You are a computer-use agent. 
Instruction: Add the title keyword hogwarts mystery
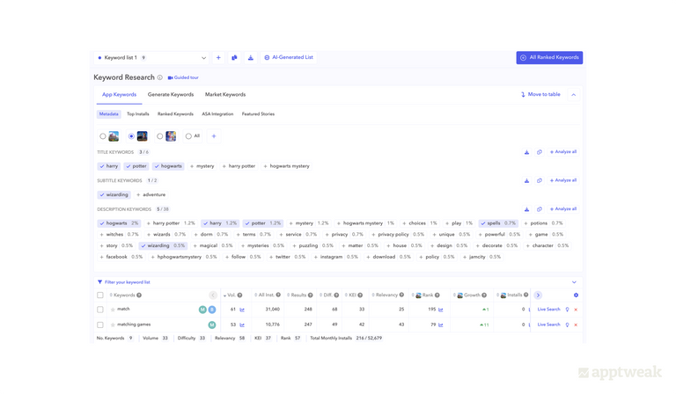(x=286, y=166)
